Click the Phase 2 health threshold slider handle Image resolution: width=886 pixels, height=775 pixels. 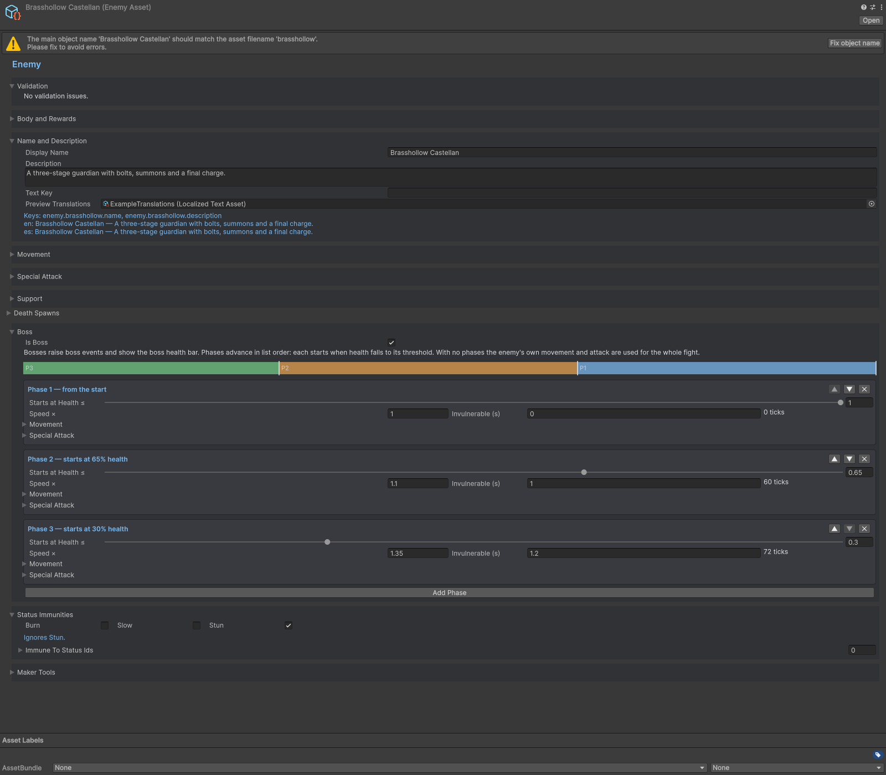click(584, 472)
